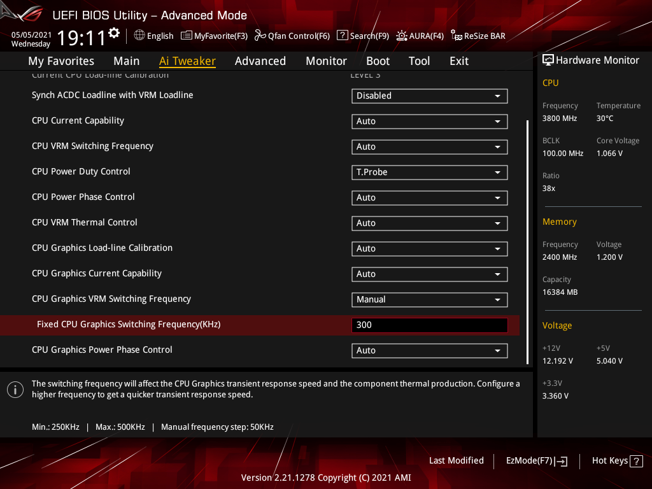Click the Last Modified button
The width and height of the screenshot is (652, 489).
tap(456, 461)
